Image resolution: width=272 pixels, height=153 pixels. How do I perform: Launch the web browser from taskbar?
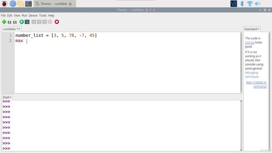(x=13, y=4)
